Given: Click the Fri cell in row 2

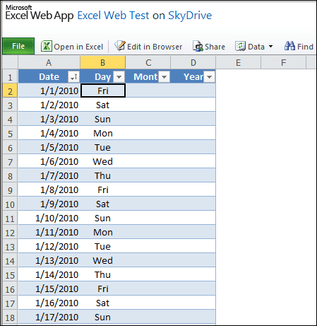Looking at the screenshot, I should 103,91.
